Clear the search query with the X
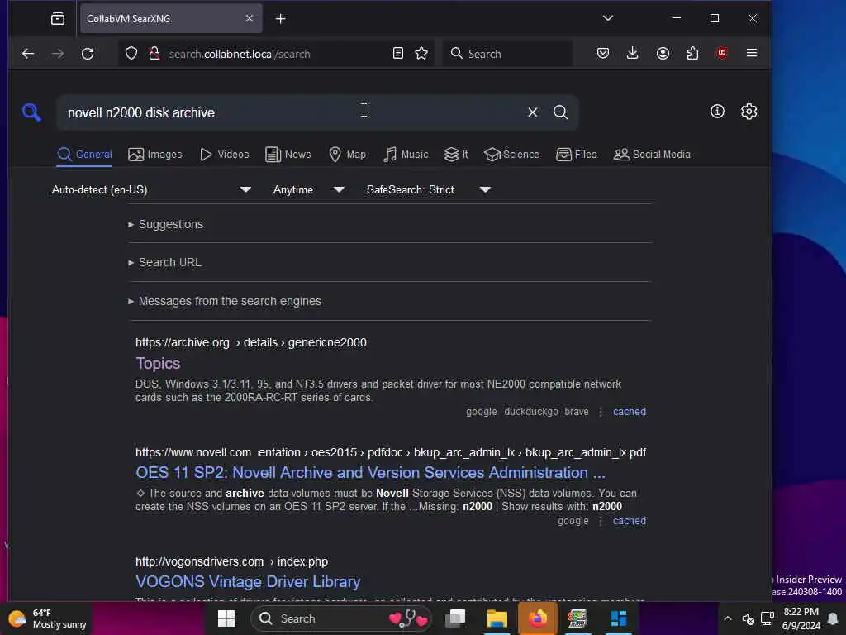 pyautogui.click(x=533, y=112)
